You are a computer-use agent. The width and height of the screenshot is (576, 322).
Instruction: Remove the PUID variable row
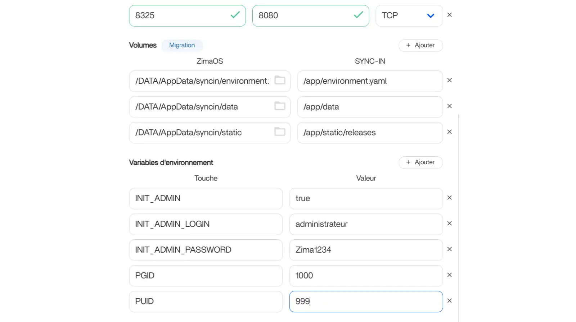(x=449, y=301)
